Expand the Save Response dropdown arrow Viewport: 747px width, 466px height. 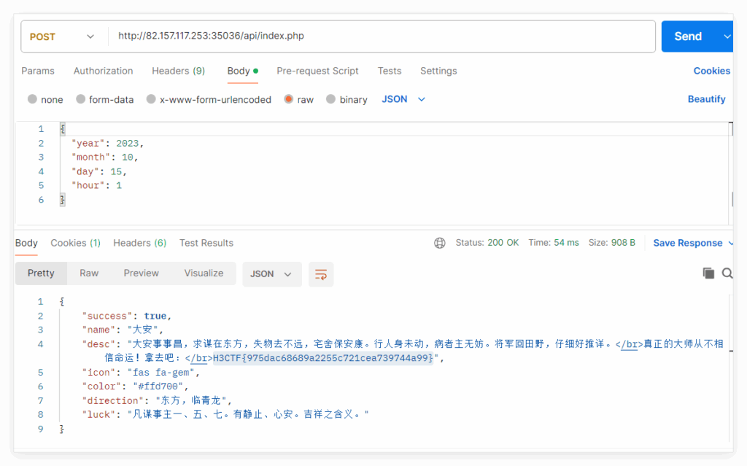pos(731,243)
